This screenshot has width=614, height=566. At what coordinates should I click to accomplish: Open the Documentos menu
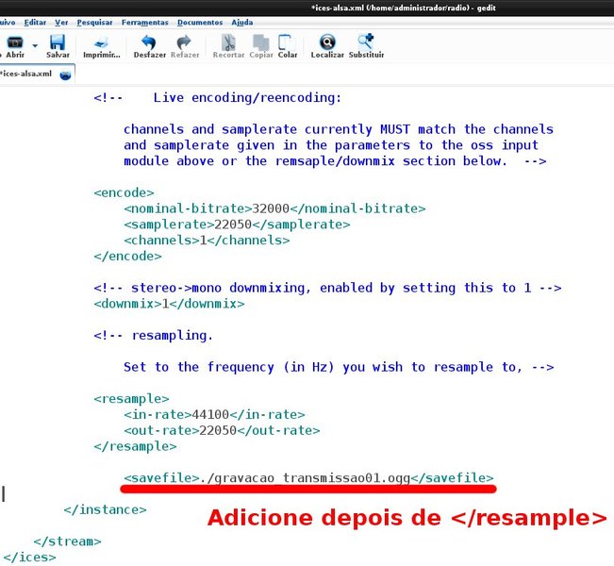coord(199,22)
